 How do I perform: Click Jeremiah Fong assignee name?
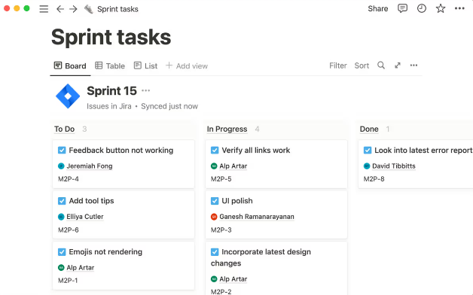pos(90,166)
